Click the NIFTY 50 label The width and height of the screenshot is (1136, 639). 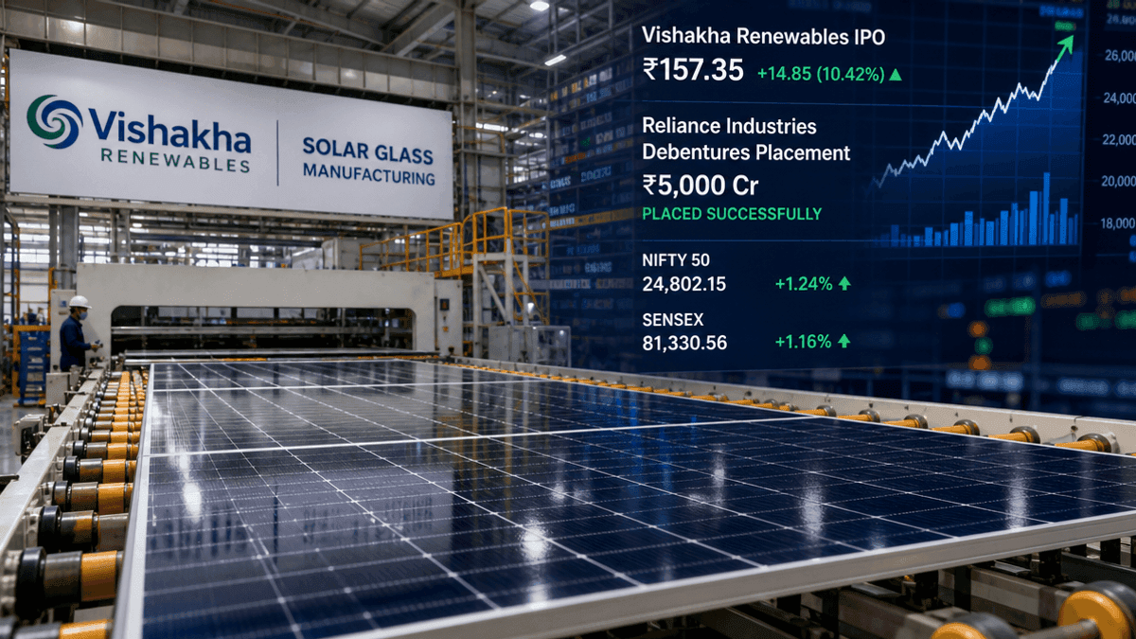coord(675,258)
